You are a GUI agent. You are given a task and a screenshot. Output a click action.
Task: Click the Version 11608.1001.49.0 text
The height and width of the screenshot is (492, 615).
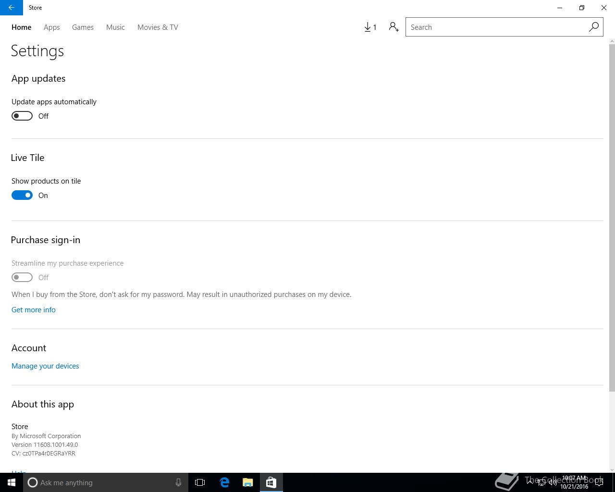45,445
